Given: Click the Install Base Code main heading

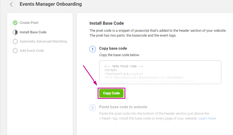Looking at the screenshot, I should click(x=106, y=23).
